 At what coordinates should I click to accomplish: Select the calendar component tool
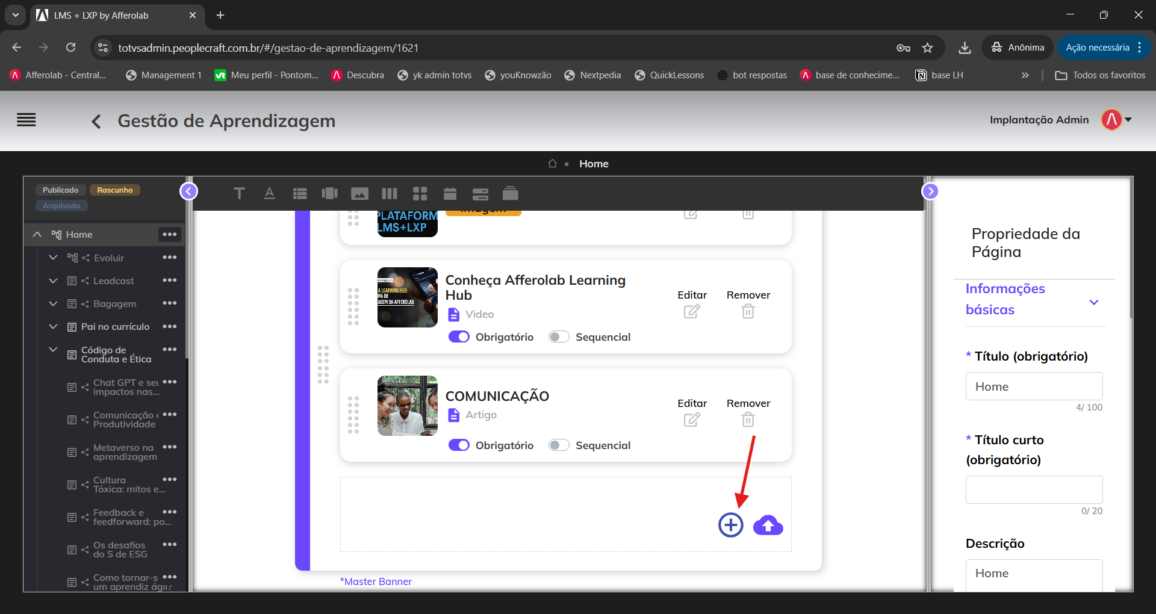point(450,193)
